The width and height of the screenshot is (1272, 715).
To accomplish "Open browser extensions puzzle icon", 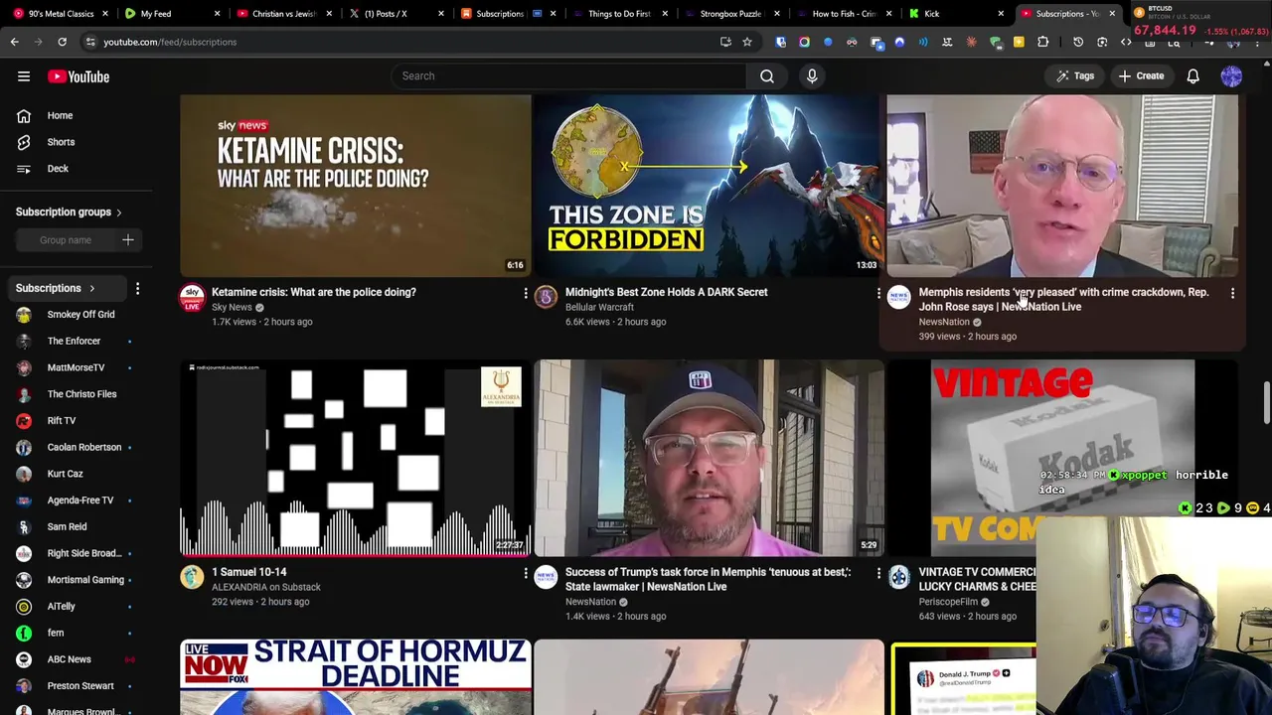I will click(1042, 42).
